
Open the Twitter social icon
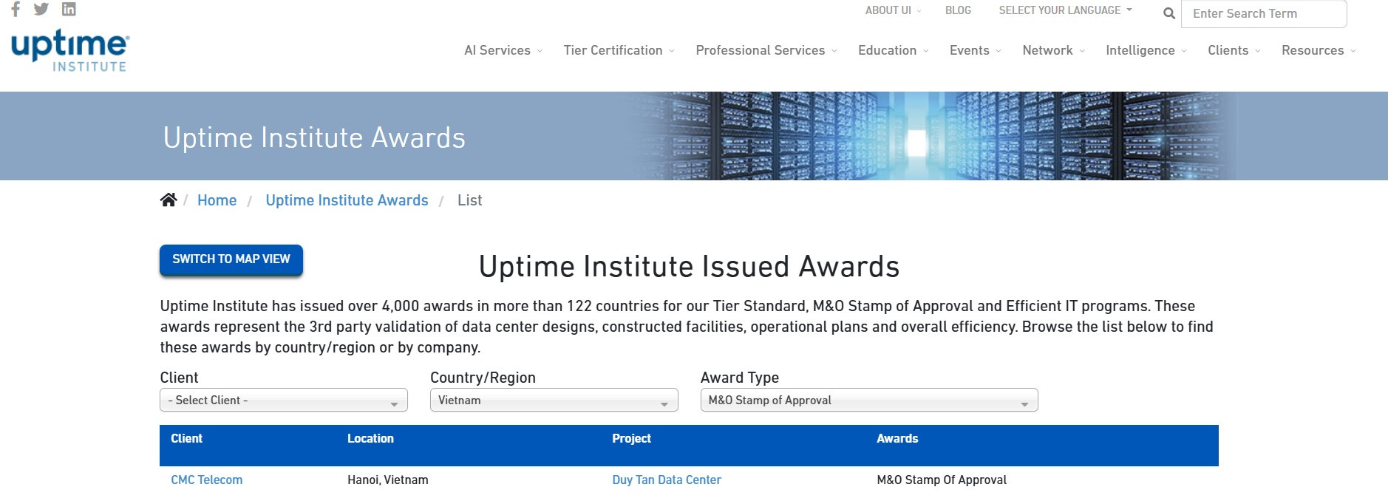[x=41, y=9]
